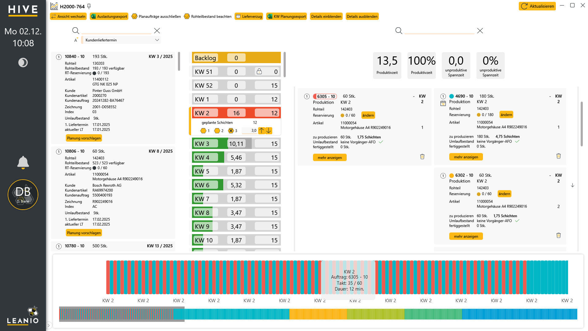Toggle dark mode moon icon in sidebar
Image resolution: width=588 pixels, height=331 pixels.
point(23,63)
